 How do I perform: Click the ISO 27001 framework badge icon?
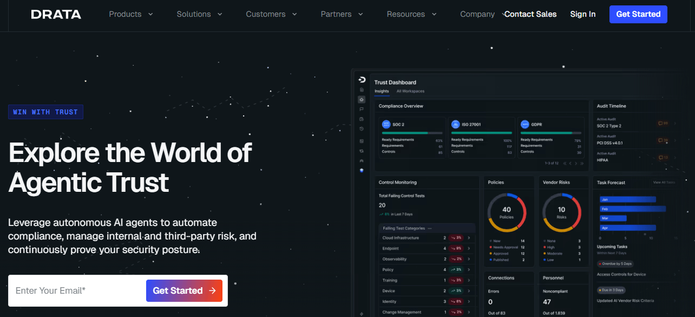[x=455, y=124]
